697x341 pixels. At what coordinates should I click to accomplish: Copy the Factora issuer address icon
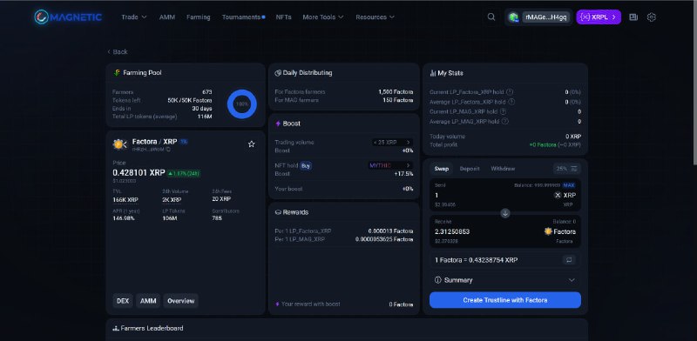pyautogui.click(x=168, y=150)
